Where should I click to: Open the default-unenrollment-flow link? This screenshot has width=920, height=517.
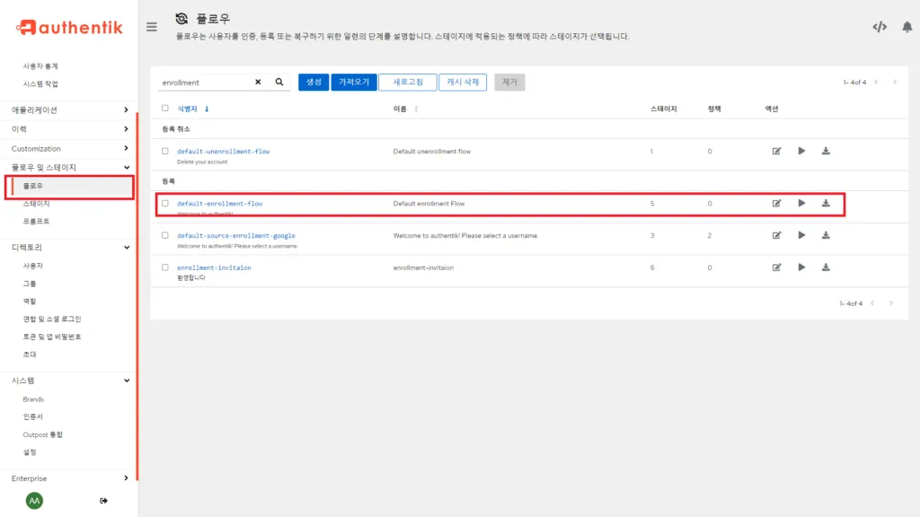pos(223,151)
